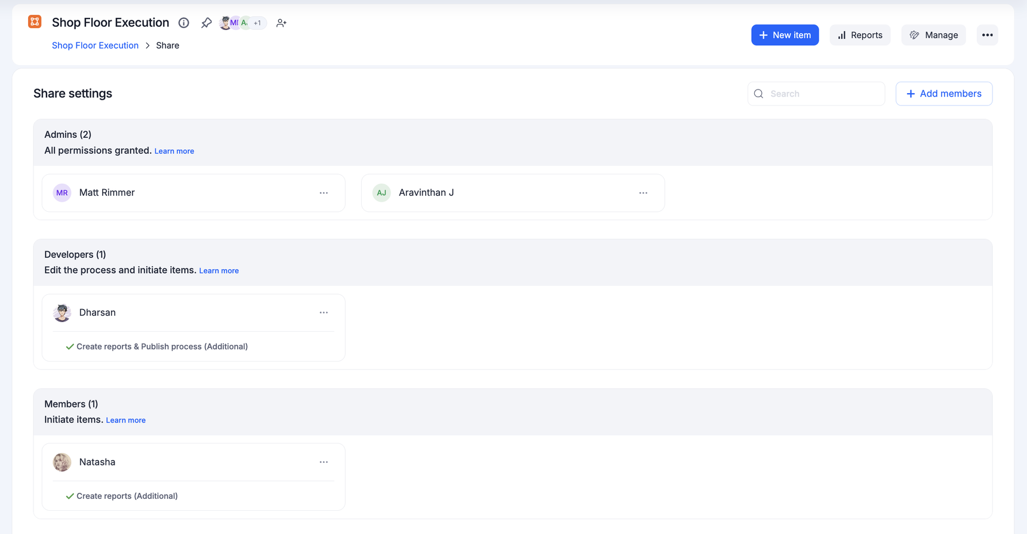1027x534 pixels.
Task: Open top-right more options ellipsis menu
Action: (x=987, y=35)
